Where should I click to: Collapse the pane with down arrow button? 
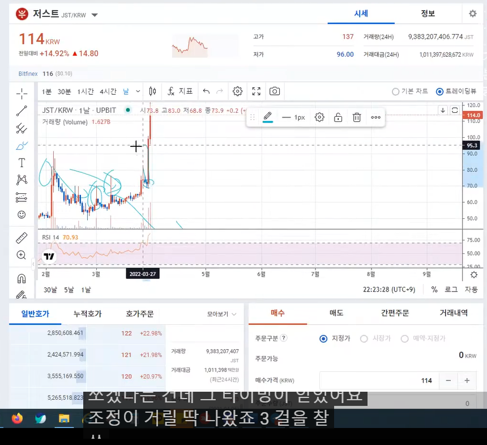click(x=443, y=110)
